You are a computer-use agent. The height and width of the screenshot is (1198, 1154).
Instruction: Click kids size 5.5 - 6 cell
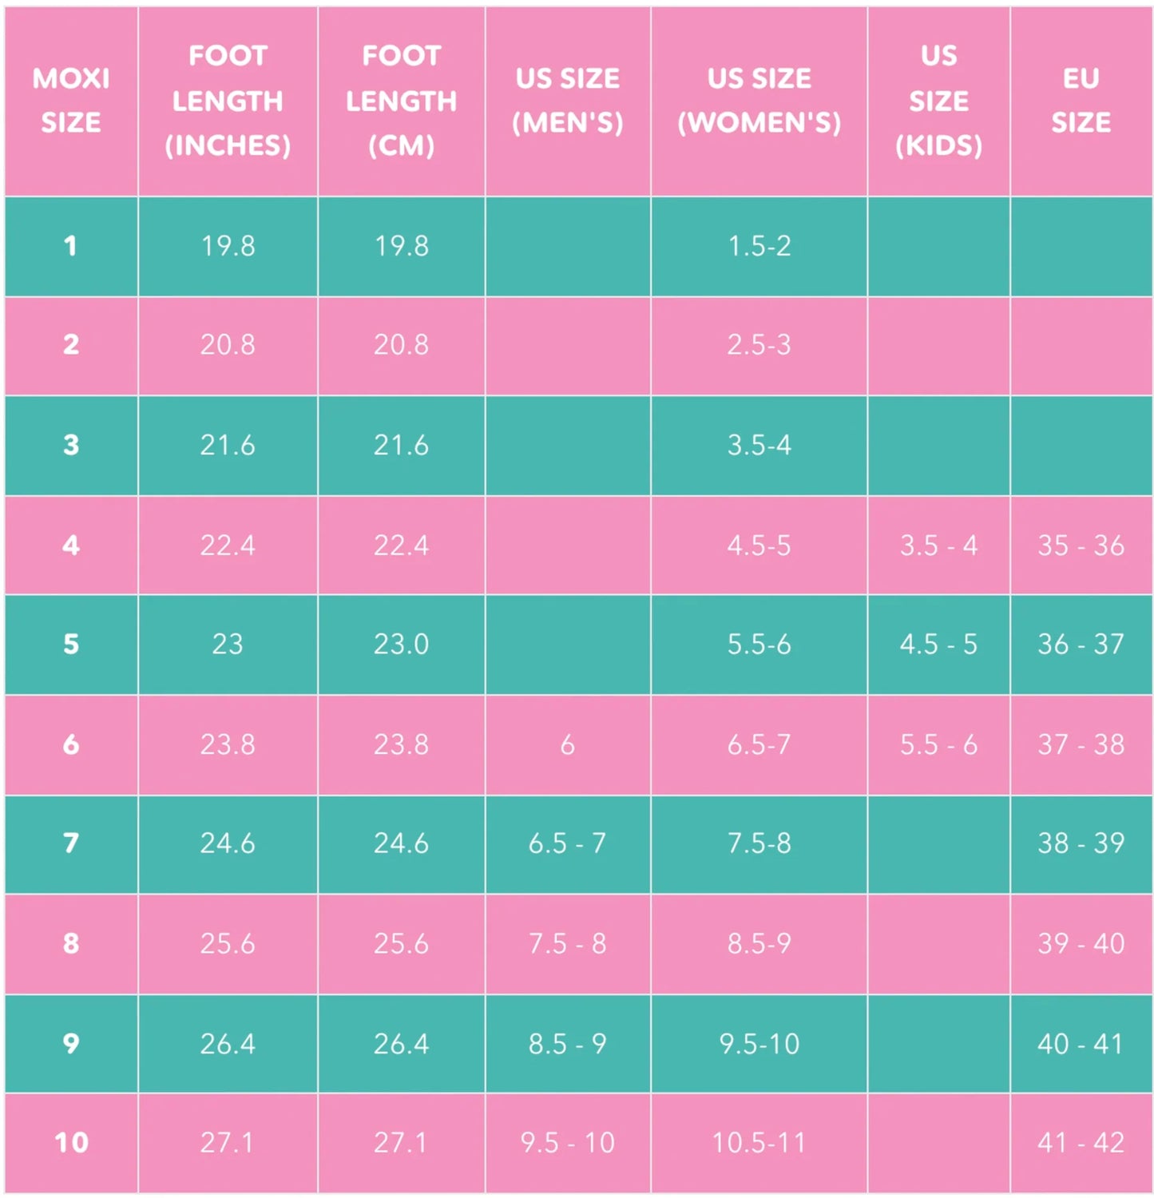point(938,744)
